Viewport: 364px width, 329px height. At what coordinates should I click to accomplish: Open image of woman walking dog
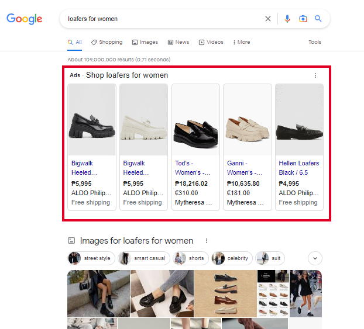pyautogui.click(x=305, y=293)
